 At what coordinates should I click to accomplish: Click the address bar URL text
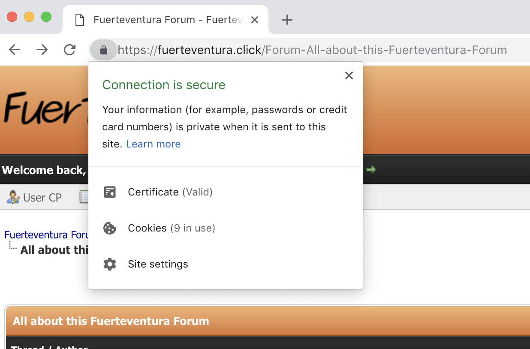312,50
